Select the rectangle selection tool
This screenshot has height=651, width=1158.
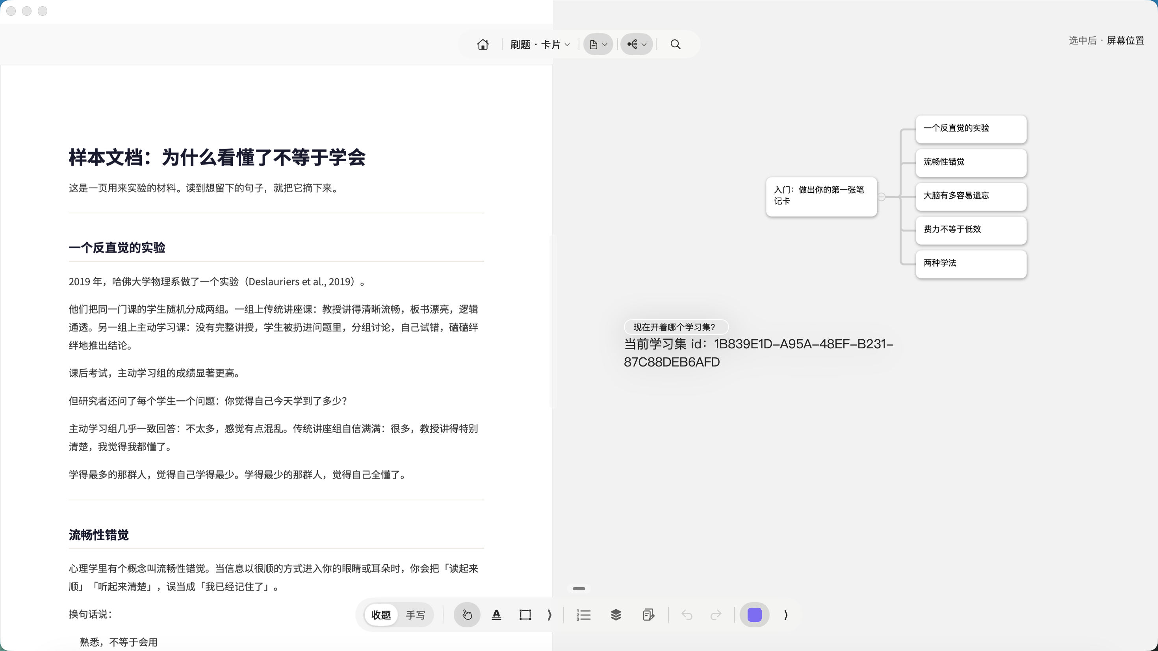(525, 615)
